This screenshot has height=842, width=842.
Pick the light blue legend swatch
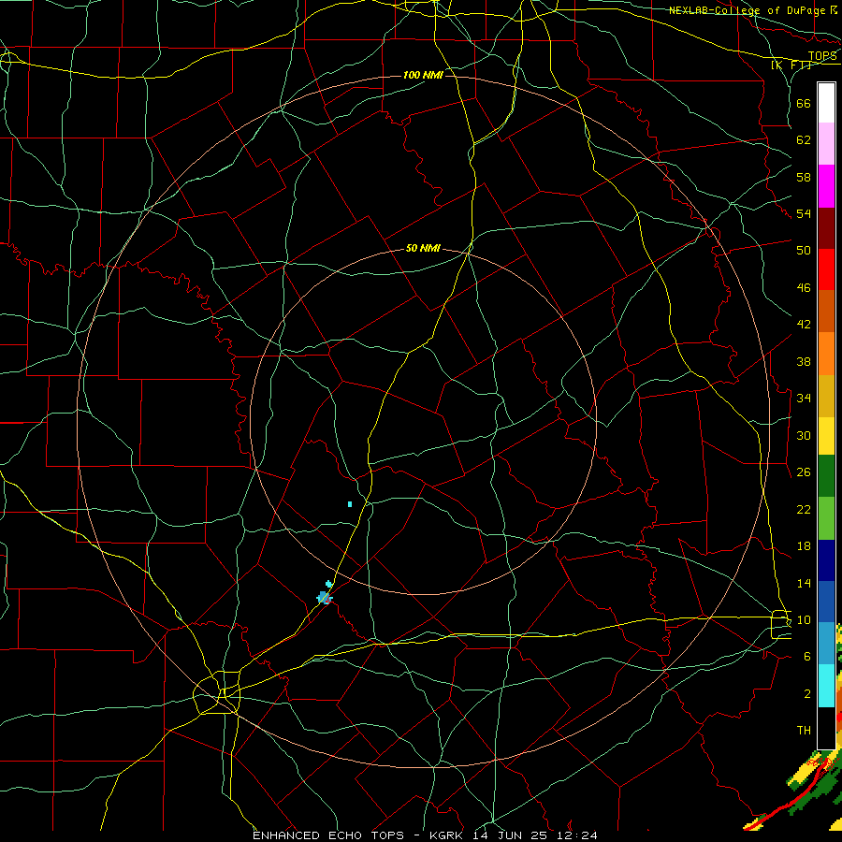tap(826, 644)
